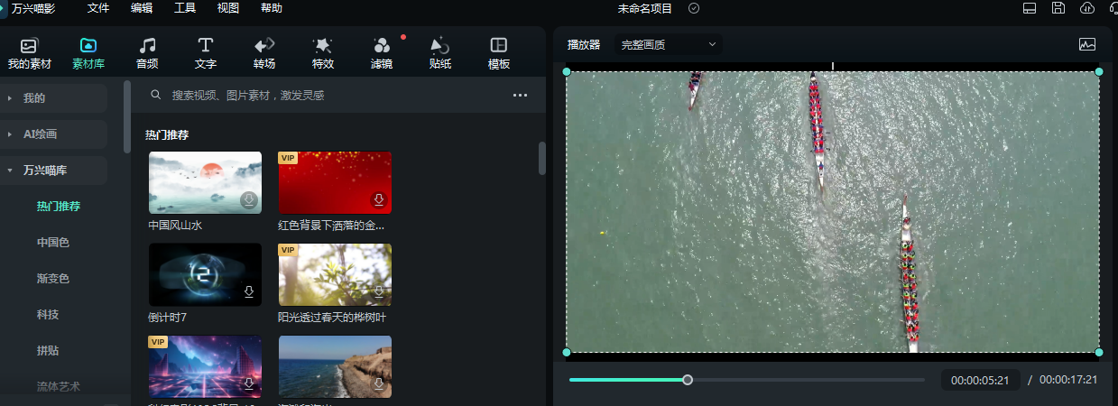Image resolution: width=1118 pixels, height=406 pixels.
Task: Open the 贴纸 stickers panel
Action: [440, 53]
